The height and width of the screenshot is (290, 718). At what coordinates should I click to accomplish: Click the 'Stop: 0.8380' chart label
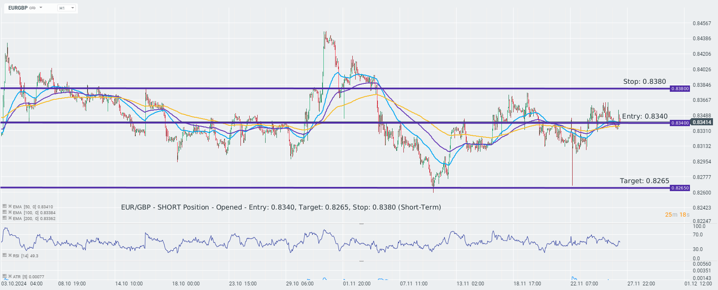click(x=644, y=82)
